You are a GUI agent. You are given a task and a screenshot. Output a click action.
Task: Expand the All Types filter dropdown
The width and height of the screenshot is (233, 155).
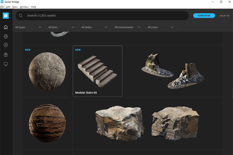click(x=28, y=27)
